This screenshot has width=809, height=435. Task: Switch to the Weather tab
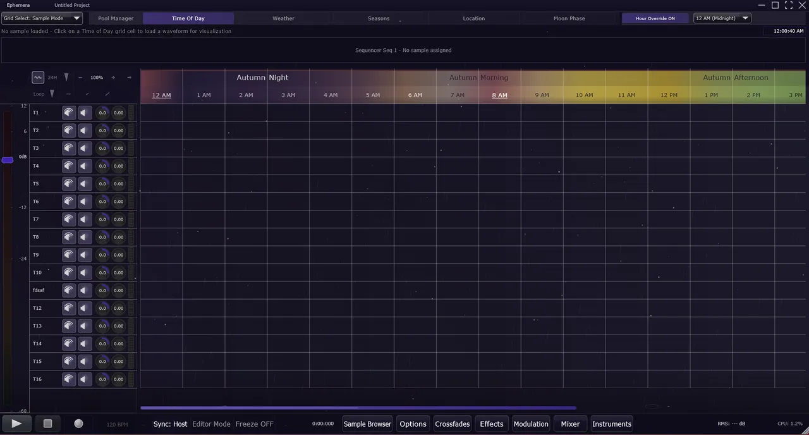[283, 18]
